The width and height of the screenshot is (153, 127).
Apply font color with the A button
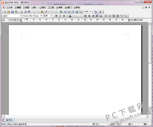[x=70, y=16]
